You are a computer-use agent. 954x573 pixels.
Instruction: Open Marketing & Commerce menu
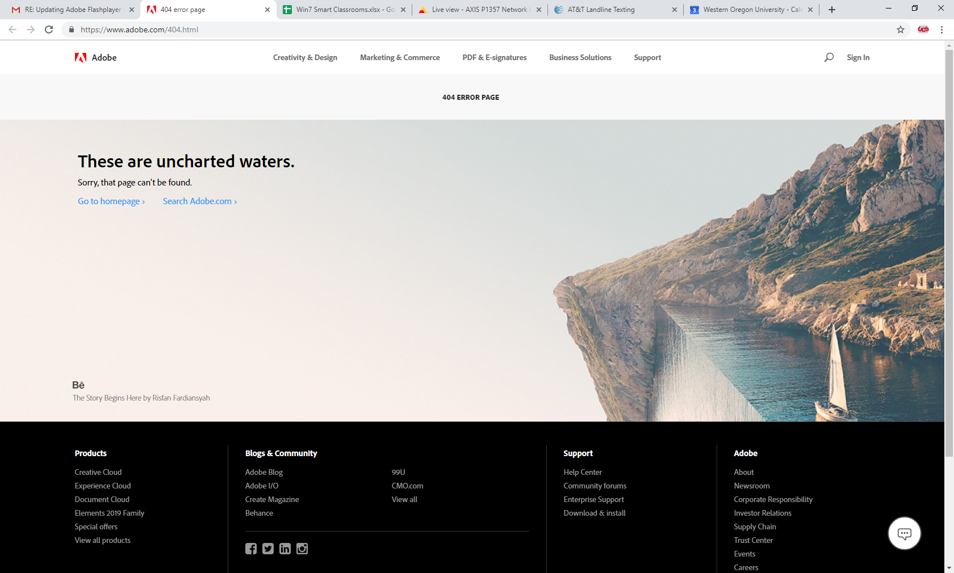pos(400,57)
